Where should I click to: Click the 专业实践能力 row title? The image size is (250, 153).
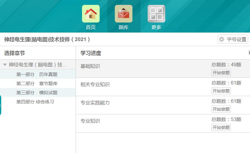pos(95,103)
